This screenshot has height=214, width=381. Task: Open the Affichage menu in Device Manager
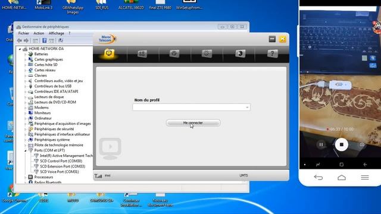(x=57, y=33)
